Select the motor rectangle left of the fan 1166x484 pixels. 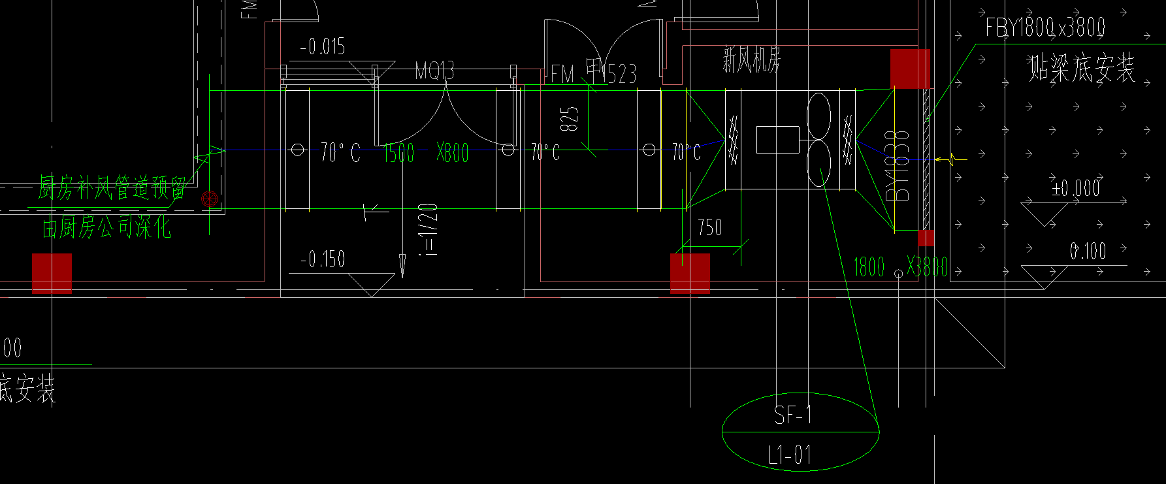(777, 140)
